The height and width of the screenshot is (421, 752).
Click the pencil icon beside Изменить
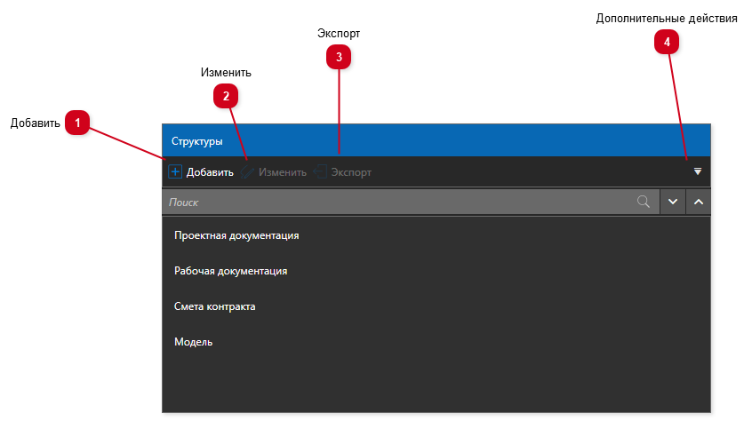[248, 172]
